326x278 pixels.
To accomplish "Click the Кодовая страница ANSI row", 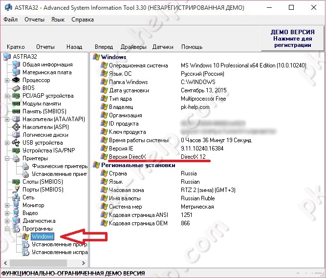I will 146,215.
